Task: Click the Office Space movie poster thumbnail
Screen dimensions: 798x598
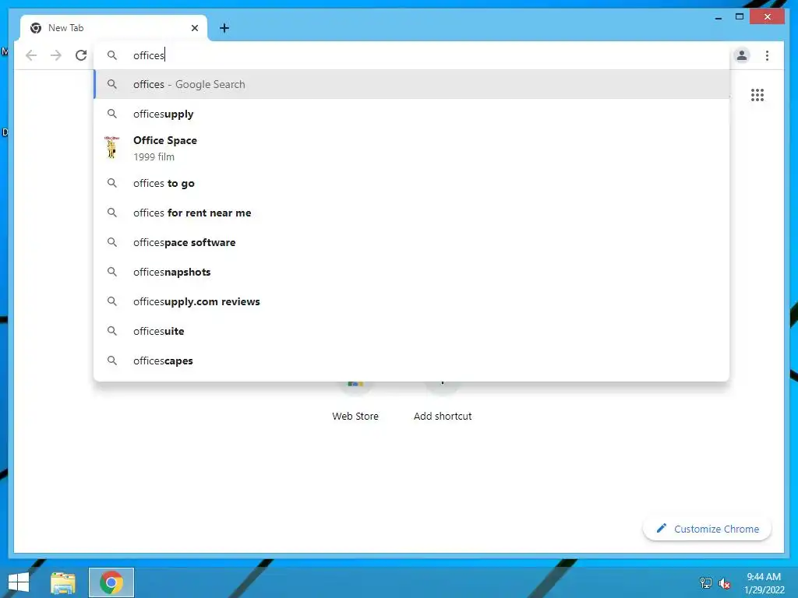Action: point(111,148)
